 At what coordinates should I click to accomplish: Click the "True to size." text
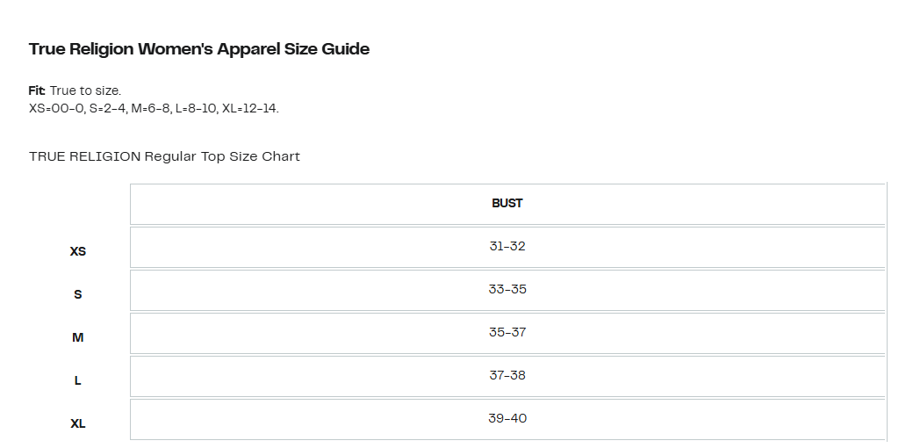(85, 90)
